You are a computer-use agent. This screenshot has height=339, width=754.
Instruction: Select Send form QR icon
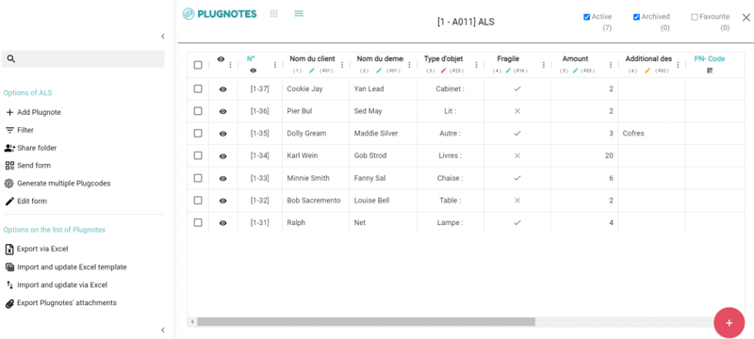point(8,166)
